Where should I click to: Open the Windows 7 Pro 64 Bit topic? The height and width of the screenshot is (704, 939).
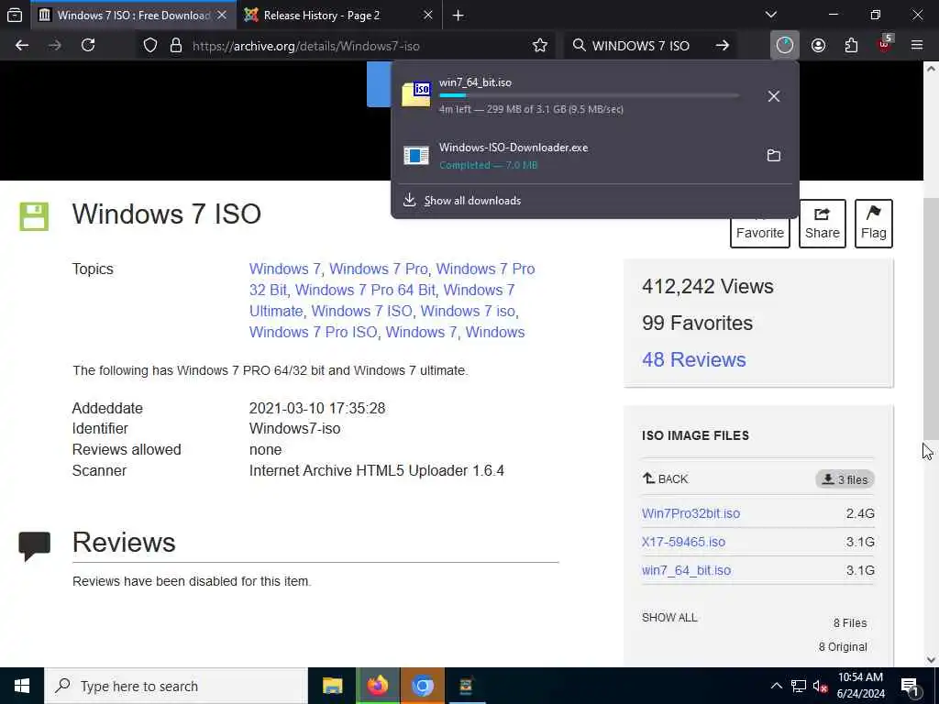365,290
